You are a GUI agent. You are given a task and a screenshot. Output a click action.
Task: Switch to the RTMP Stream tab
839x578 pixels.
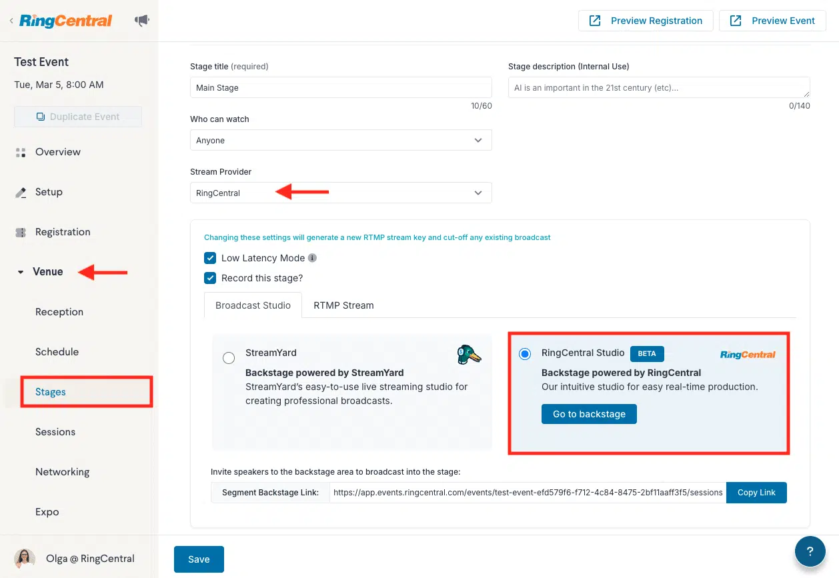(x=343, y=305)
